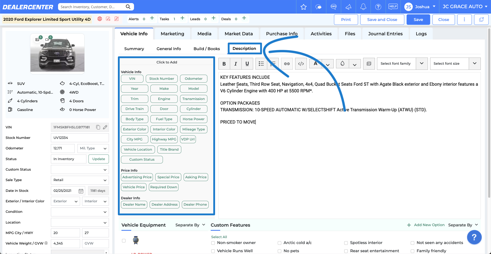Open the floating blue help bubble
The height and width of the screenshot is (254, 491).
[474, 237]
